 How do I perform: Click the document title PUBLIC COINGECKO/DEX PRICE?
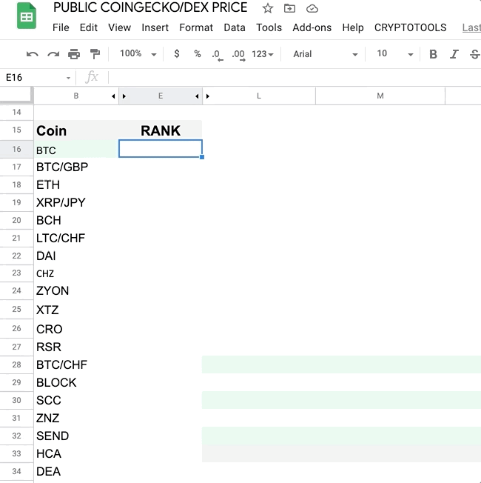pyautogui.click(x=150, y=7)
